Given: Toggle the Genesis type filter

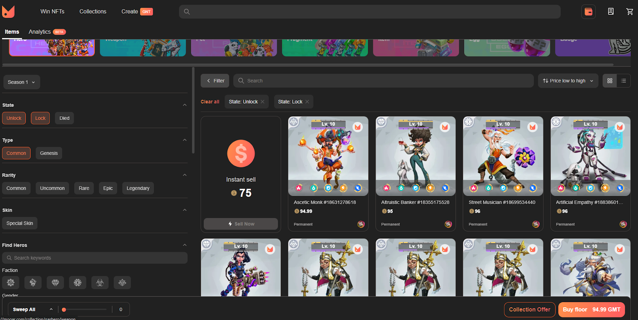Looking at the screenshot, I should [49, 153].
